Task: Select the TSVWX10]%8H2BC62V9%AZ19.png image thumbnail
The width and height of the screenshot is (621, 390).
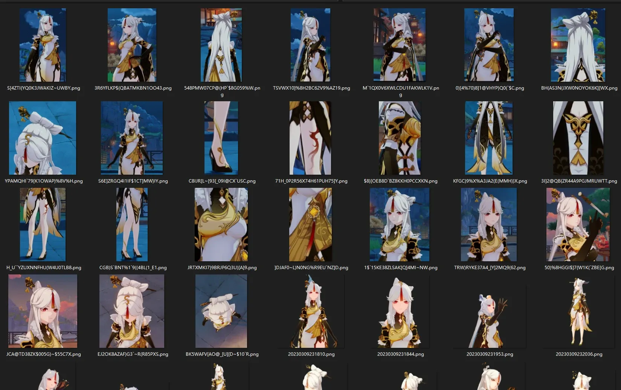Action: [310, 45]
